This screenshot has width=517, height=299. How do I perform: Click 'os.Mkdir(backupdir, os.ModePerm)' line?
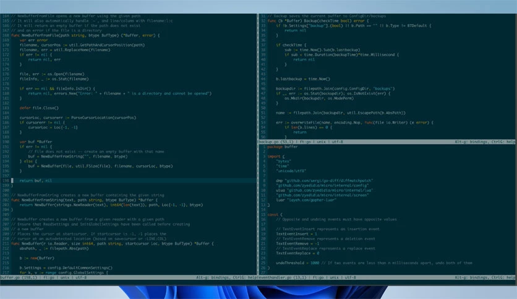coord(319,98)
